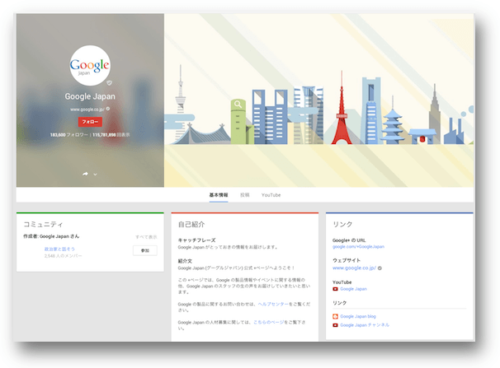Click verified icon next to website link
The height and width of the screenshot is (368, 500).
point(380,268)
